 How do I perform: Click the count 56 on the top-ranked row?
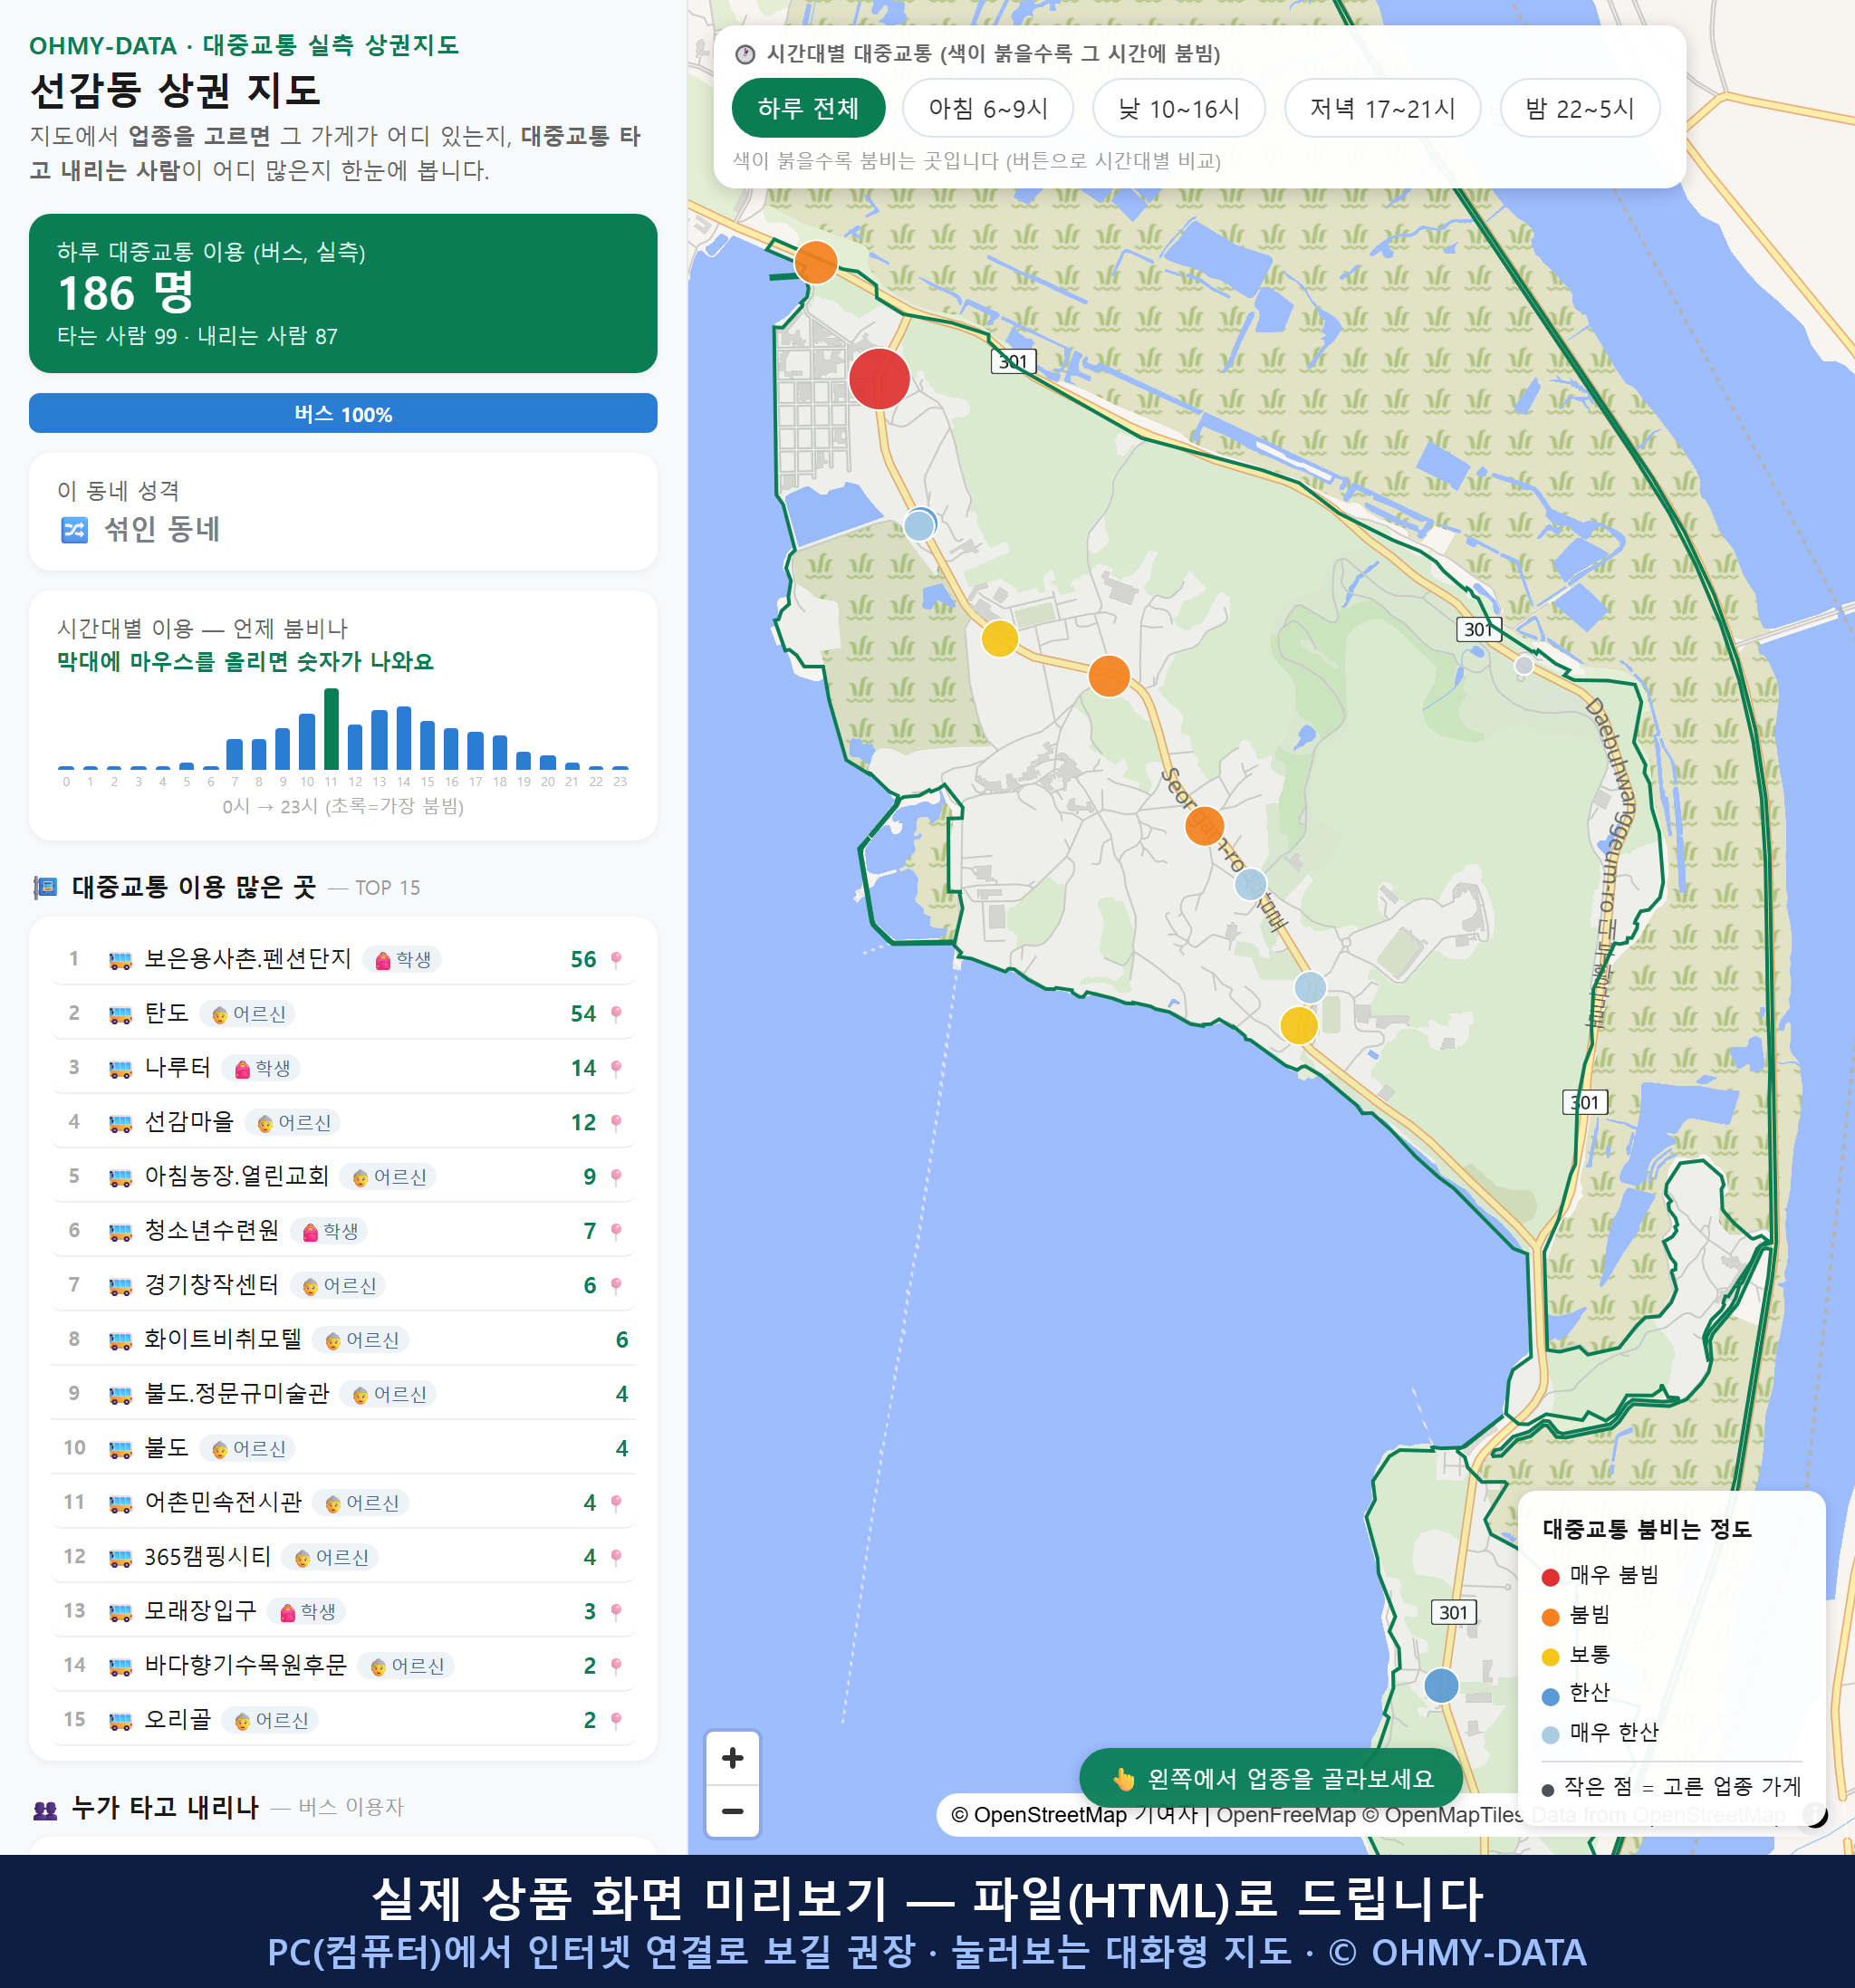tap(584, 960)
